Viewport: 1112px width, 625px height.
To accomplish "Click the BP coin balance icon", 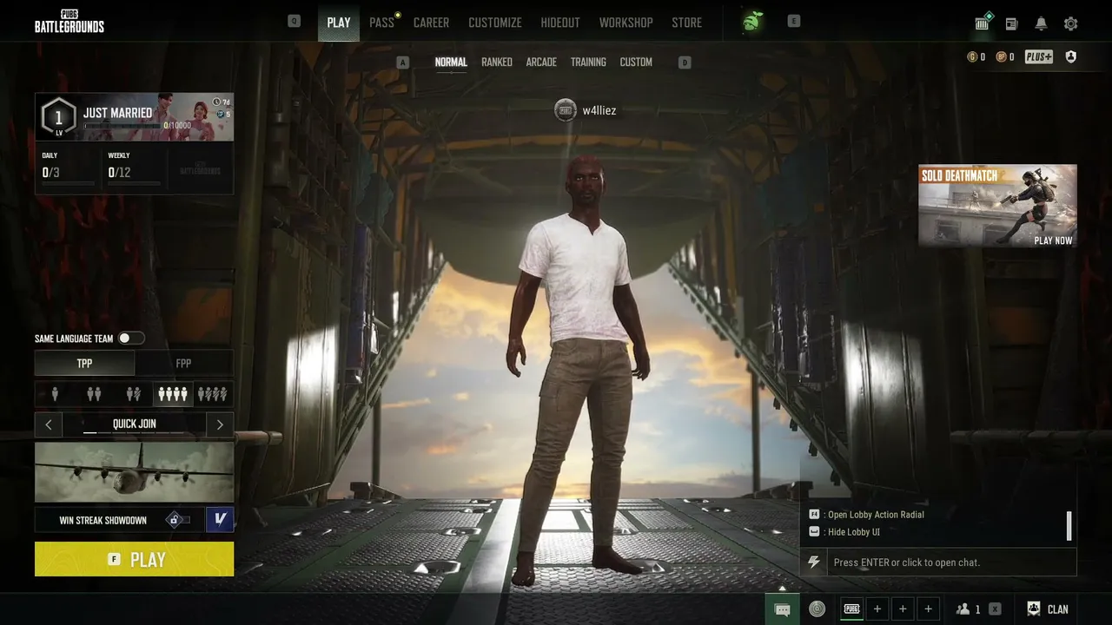I will (x=1002, y=57).
